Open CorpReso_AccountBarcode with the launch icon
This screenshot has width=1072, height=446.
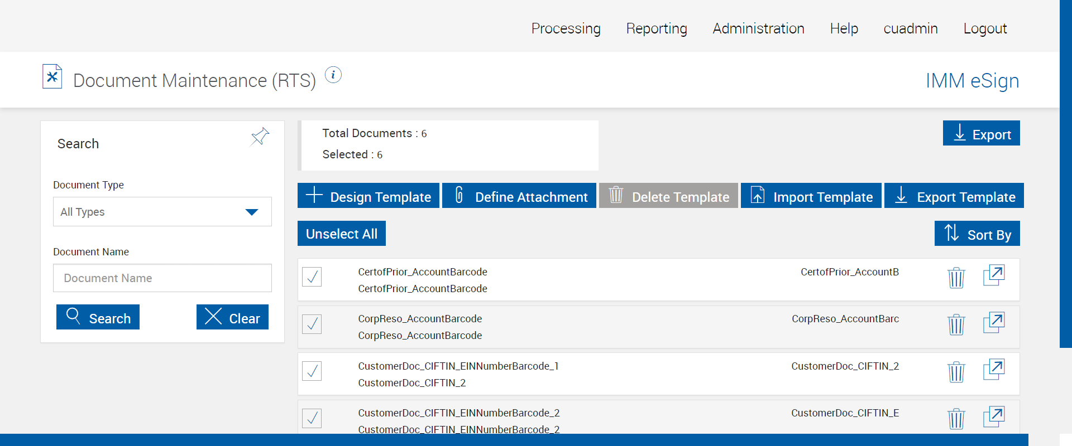pos(993,322)
